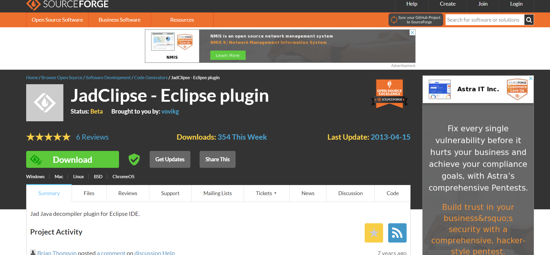
Task: Click the five-star rating stars
Action: pyautogui.click(x=48, y=137)
